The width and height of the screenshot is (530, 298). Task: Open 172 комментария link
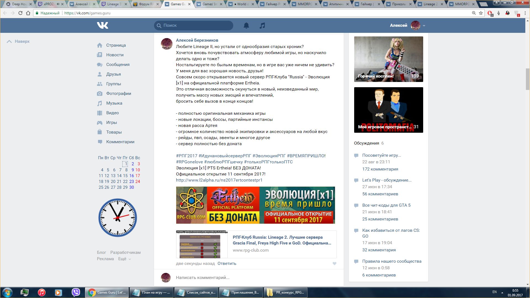tap(380, 169)
